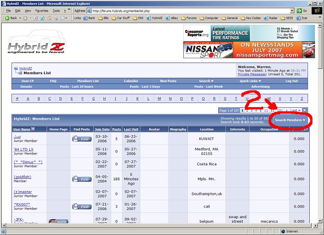Image resolution: width=324 pixels, height=235 pixels.
Task: Open the Search Members dropdown
Action: click(290, 120)
